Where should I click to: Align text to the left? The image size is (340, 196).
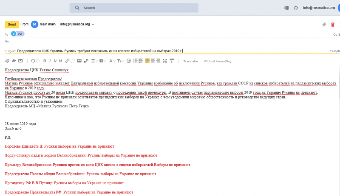click(x=147, y=61)
